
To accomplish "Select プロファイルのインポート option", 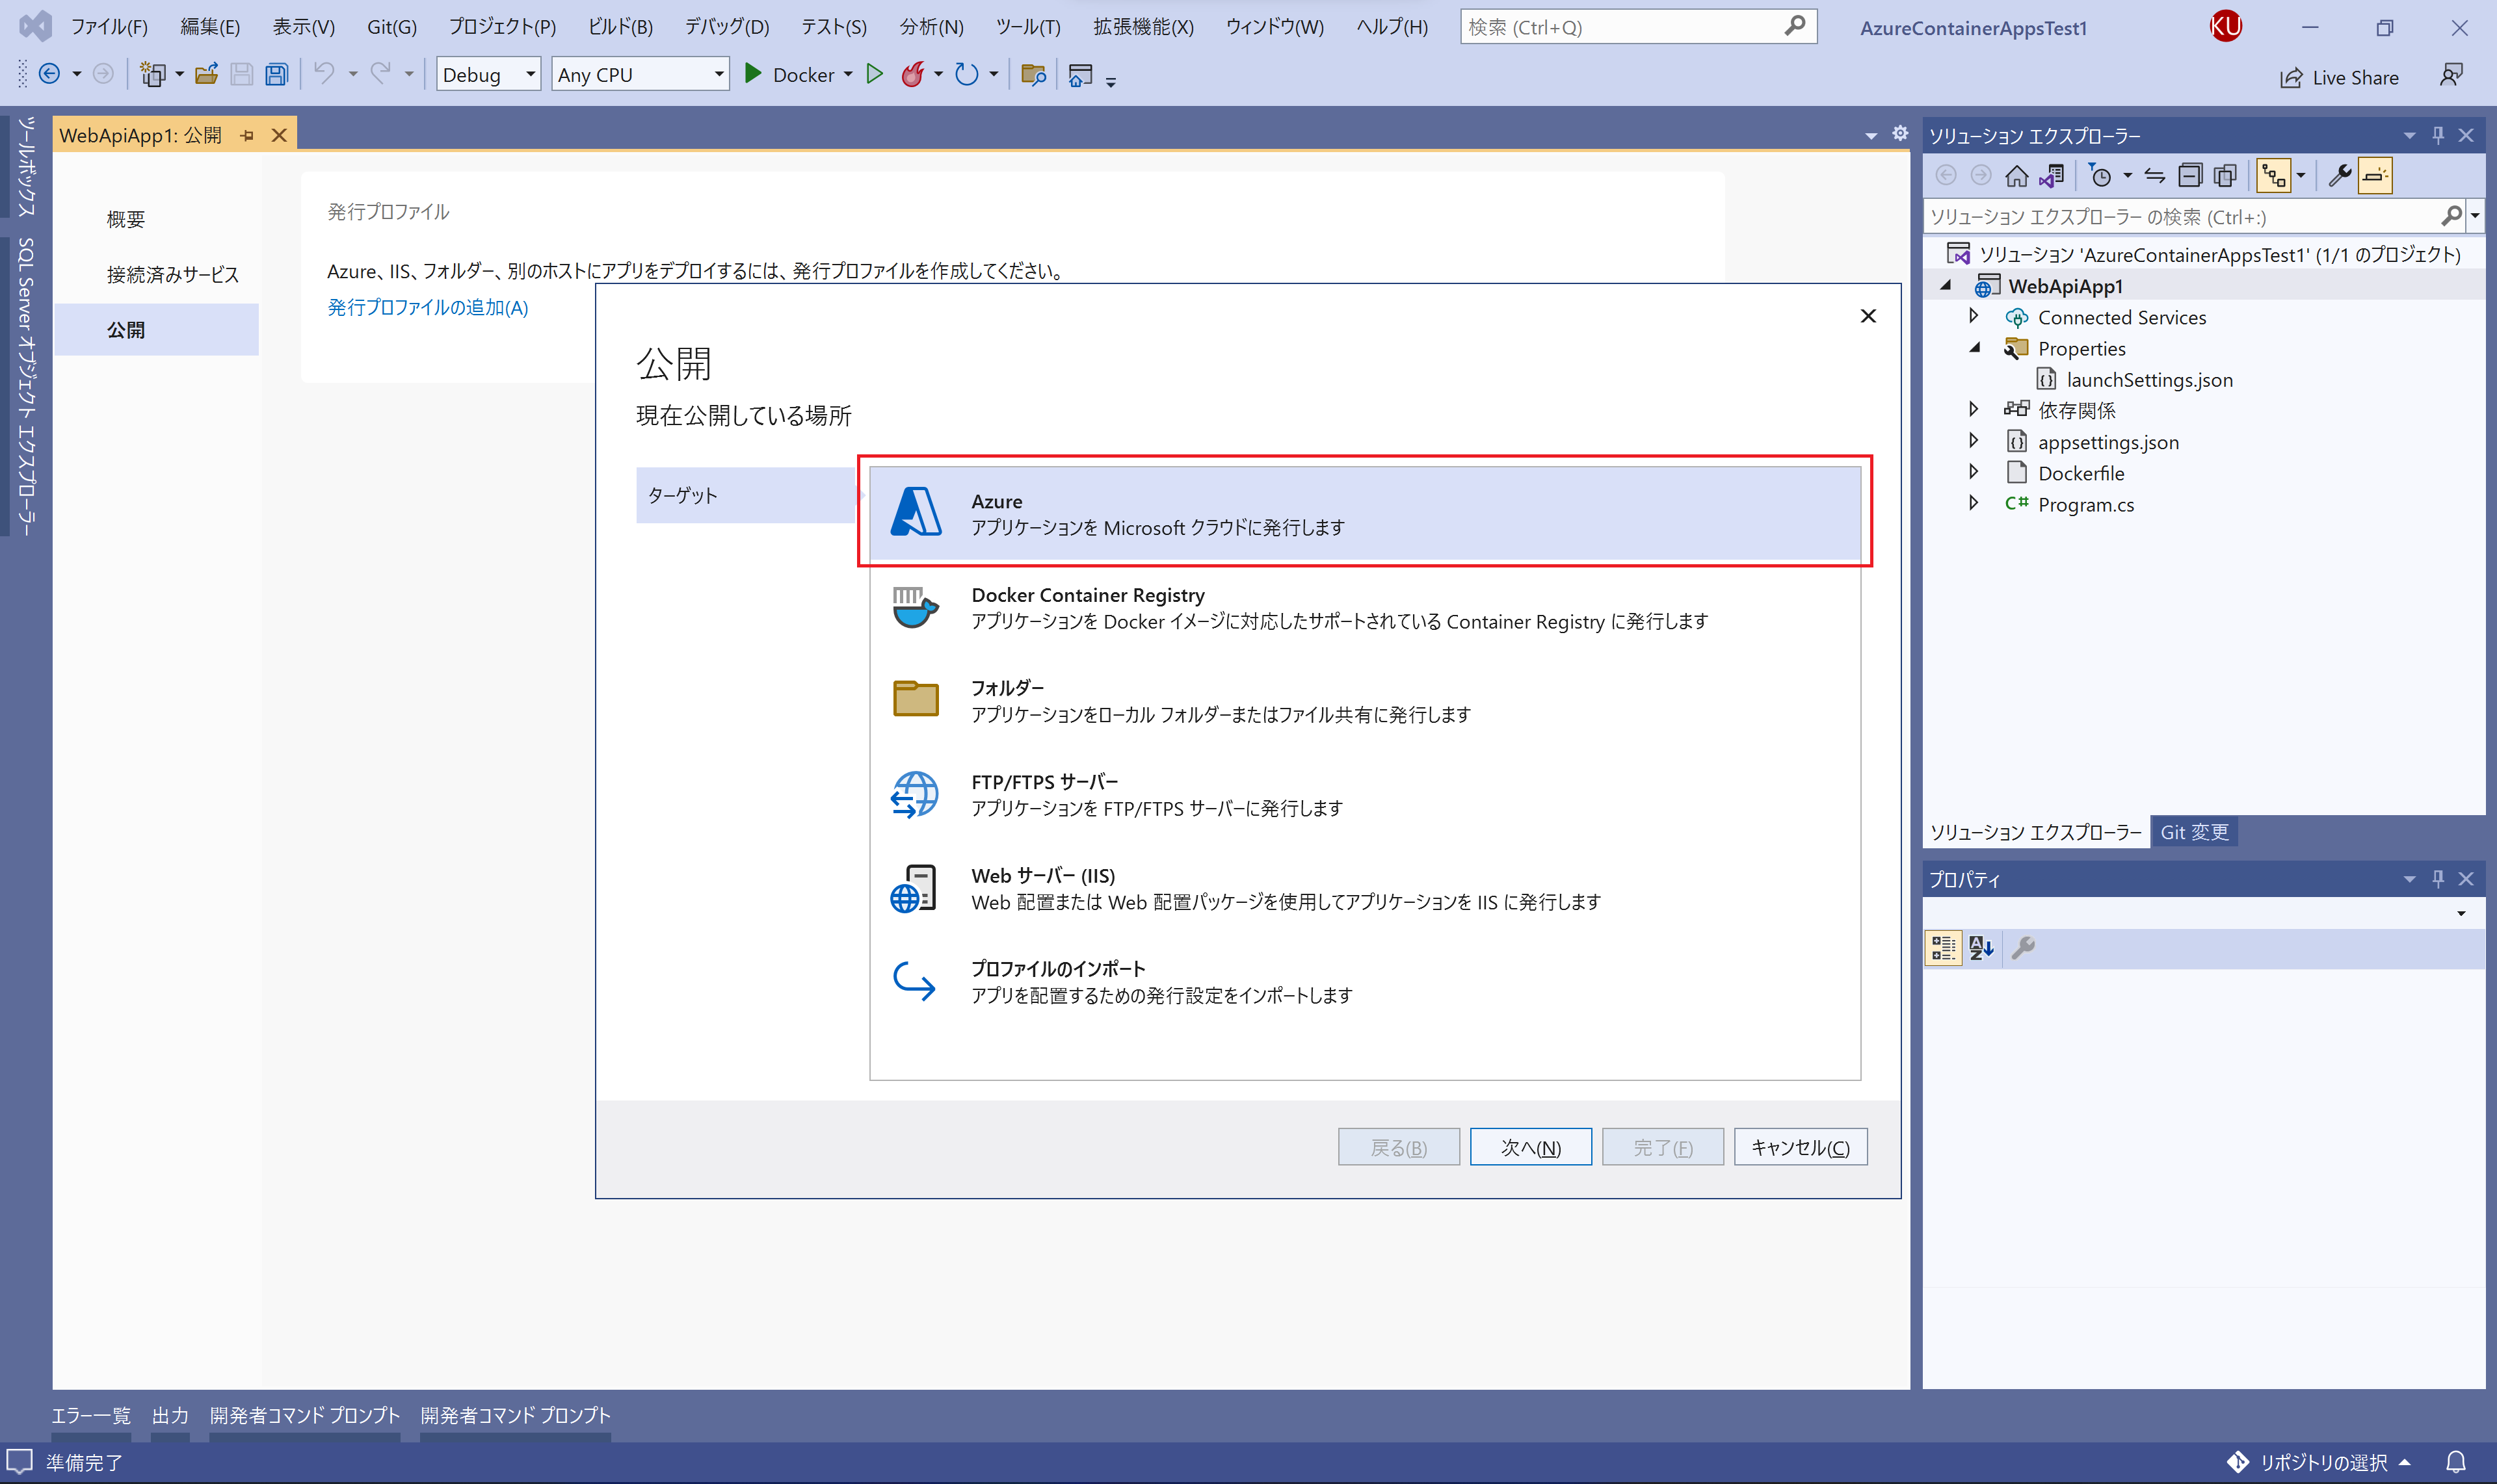I will click(1364, 982).
